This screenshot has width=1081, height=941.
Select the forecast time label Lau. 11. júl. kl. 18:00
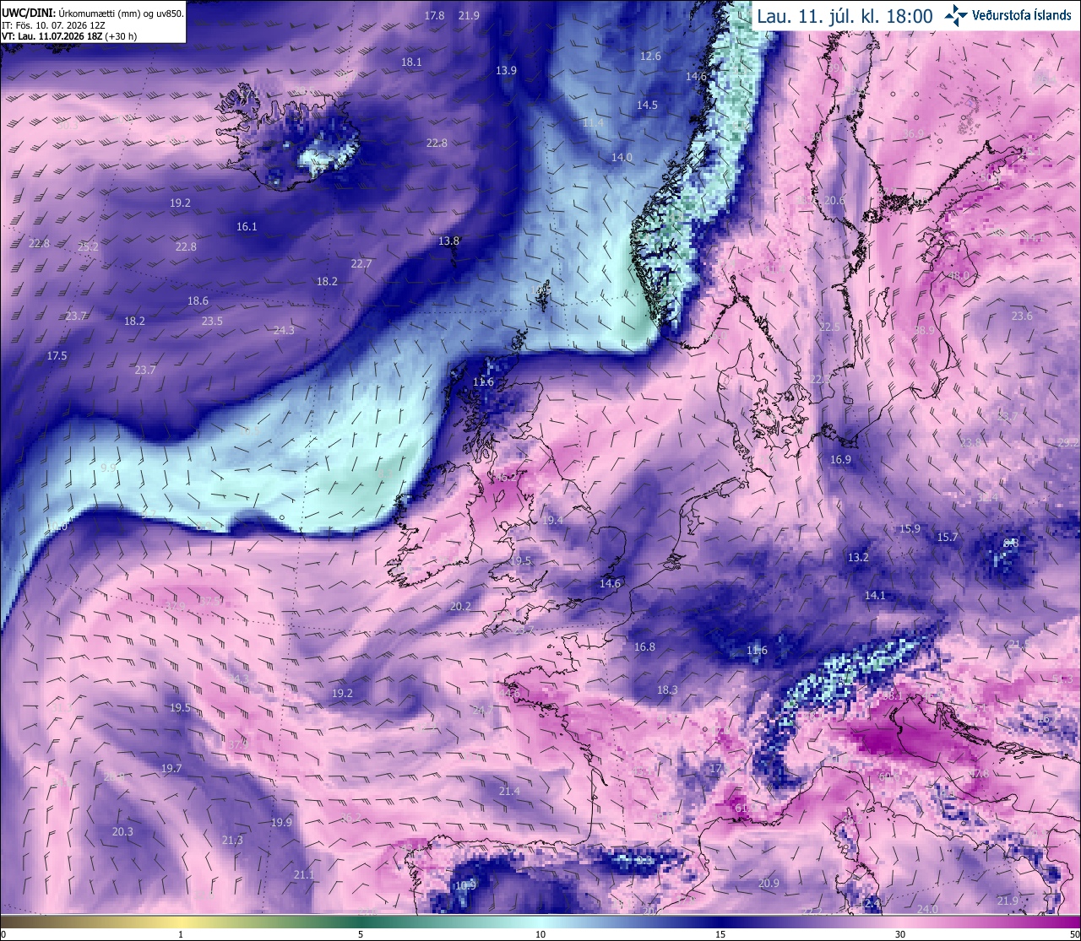tap(845, 16)
